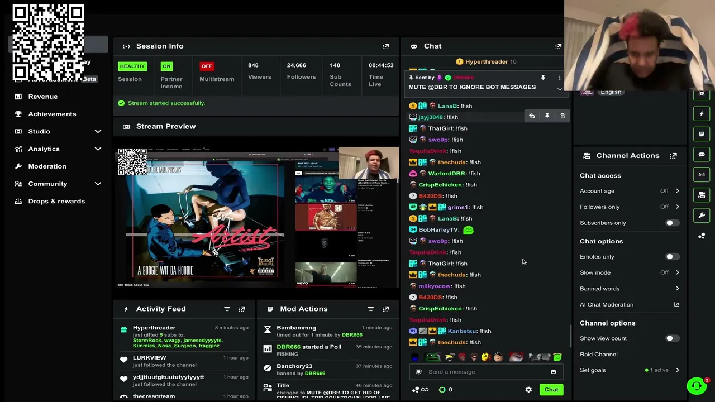The height and width of the screenshot is (402, 715).
Task: Click the badge icon left of Send a message
Action: (418, 372)
